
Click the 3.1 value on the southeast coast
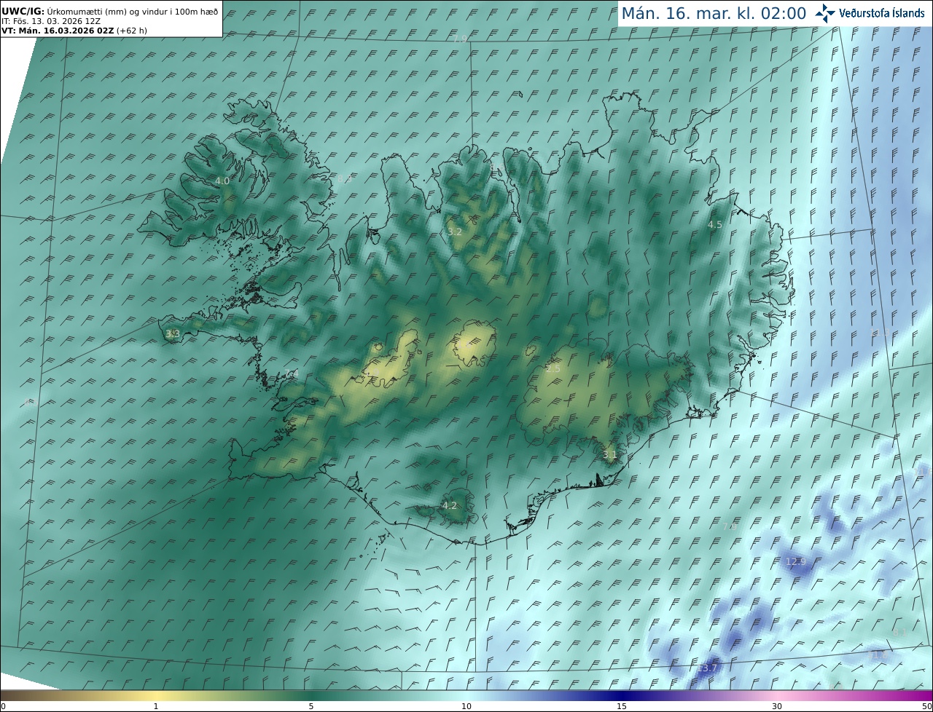click(610, 455)
